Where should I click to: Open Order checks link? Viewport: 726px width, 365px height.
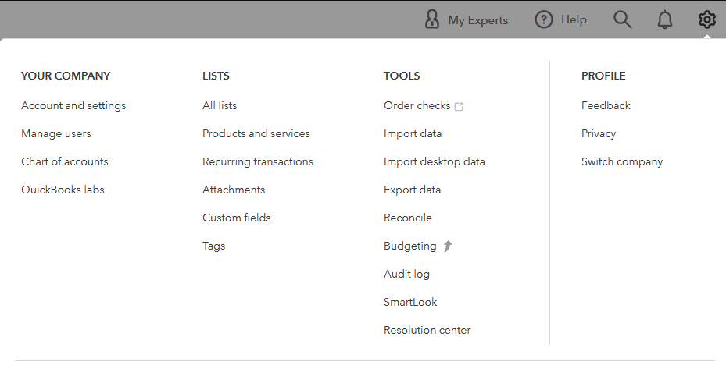[417, 105]
